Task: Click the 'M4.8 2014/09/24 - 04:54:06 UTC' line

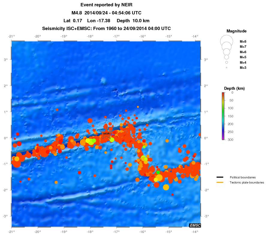Action: 106,13
